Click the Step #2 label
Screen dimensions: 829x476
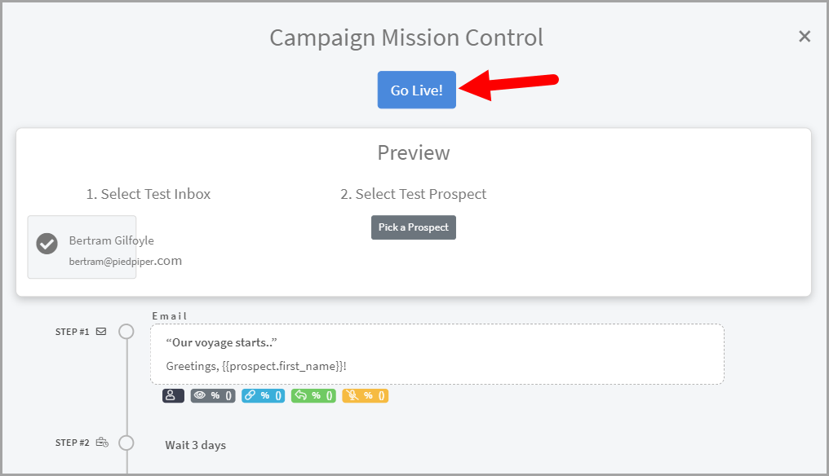click(72, 443)
